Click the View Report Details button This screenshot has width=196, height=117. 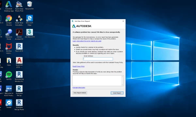[x=80, y=93]
